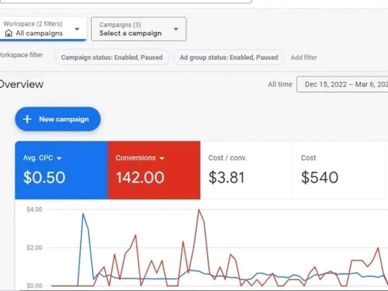Click the Campaigns (3) label
Viewport: 388px width, 291px height.
pos(120,25)
